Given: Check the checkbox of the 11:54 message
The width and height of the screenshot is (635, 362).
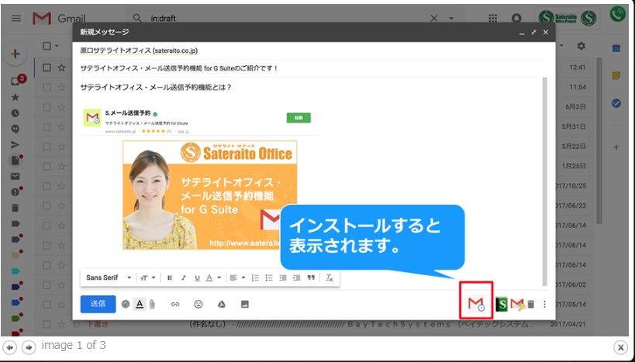Looking at the screenshot, I should [47, 87].
